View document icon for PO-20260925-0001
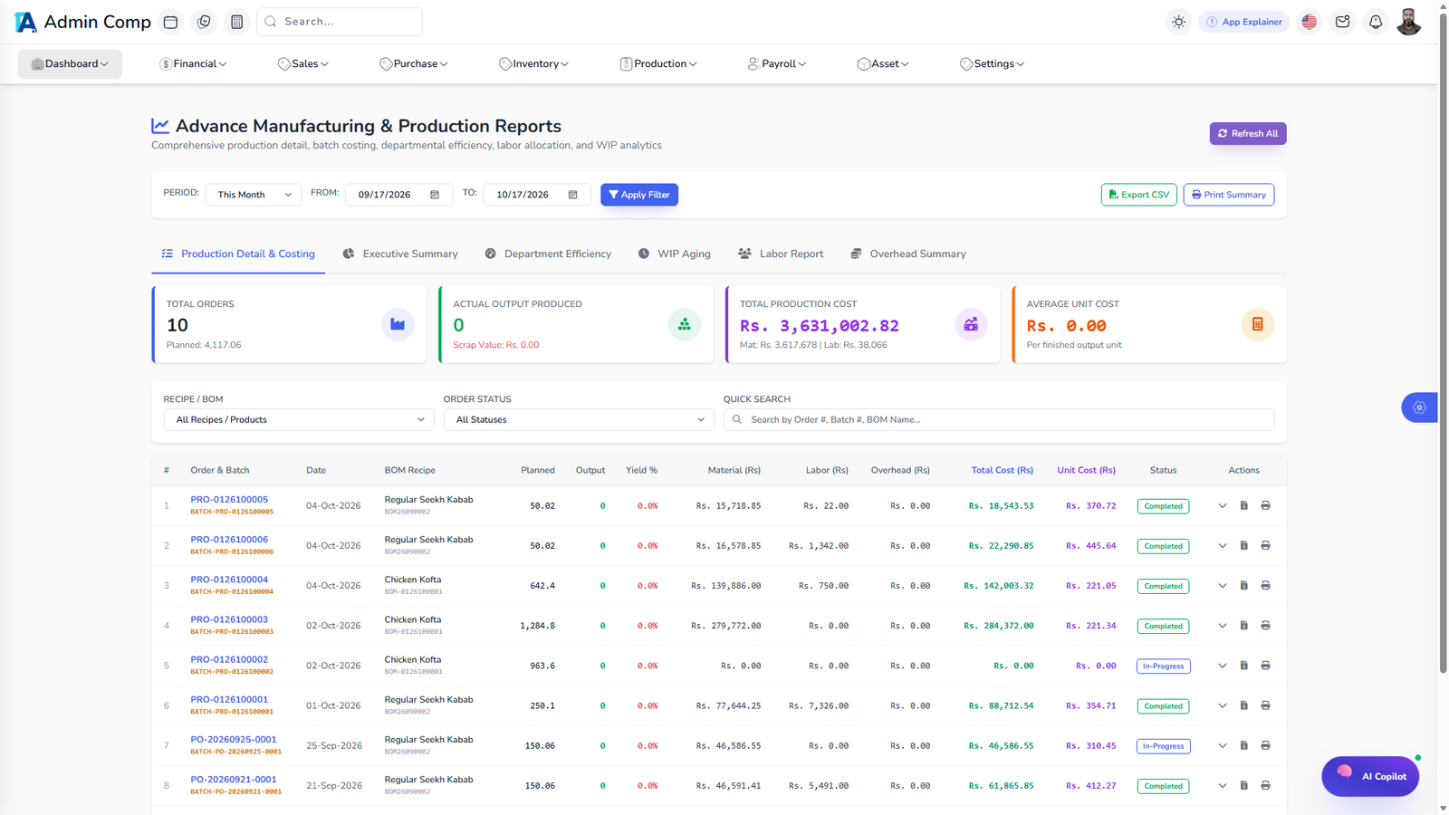 pos(1243,745)
